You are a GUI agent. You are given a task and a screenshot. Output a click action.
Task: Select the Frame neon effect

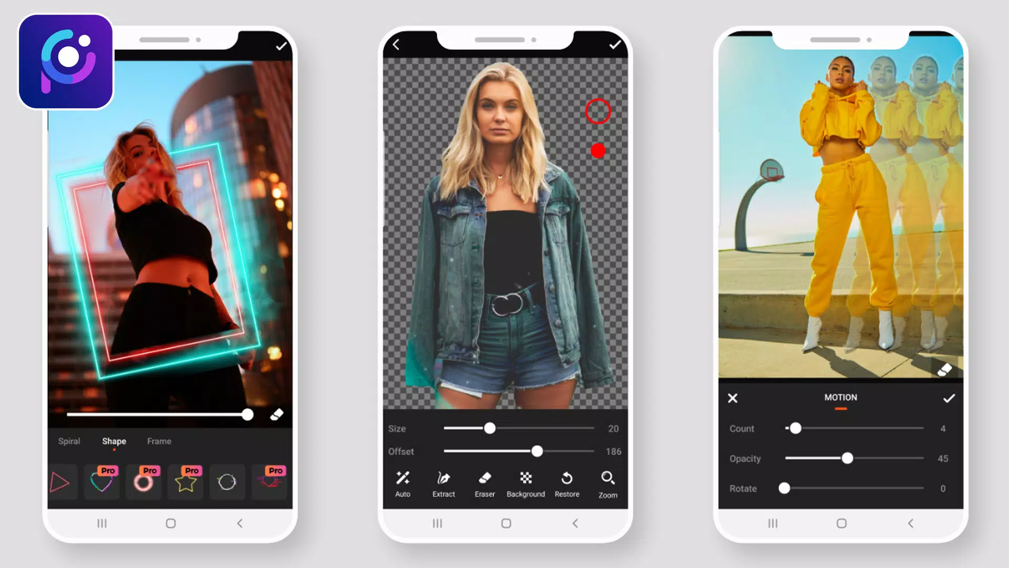click(159, 441)
